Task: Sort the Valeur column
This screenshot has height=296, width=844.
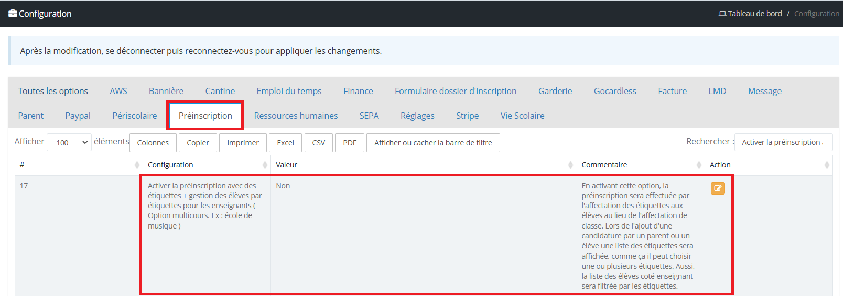Action: click(x=570, y=165)
